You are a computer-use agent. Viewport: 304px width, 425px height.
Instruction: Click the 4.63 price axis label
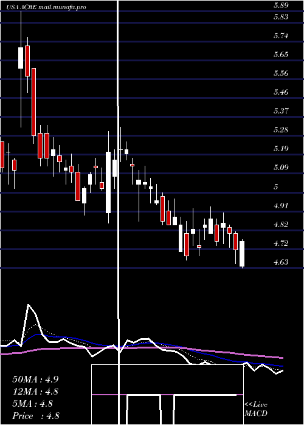281,262
